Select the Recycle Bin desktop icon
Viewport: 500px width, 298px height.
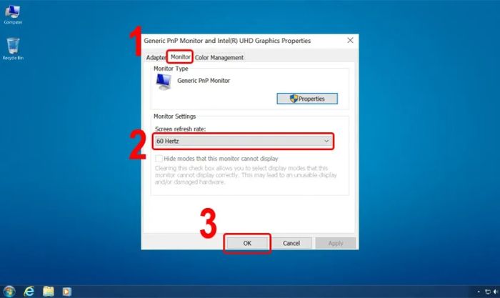[13, 49]
